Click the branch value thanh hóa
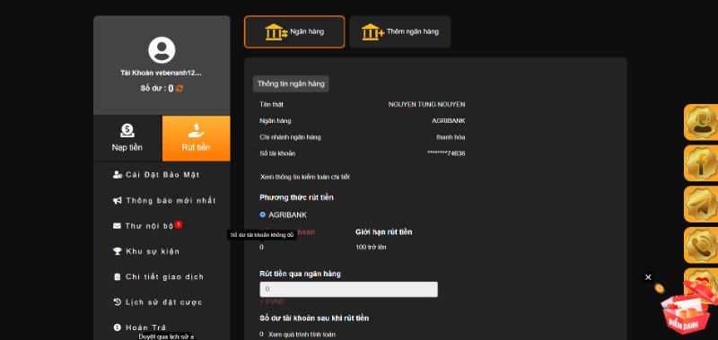The height and width of the screenshot is (340, 718). (451, 137)
